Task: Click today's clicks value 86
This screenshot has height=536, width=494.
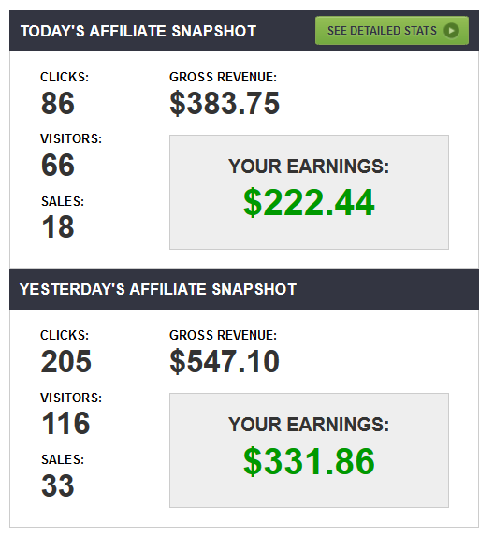Action: point(58,103)
